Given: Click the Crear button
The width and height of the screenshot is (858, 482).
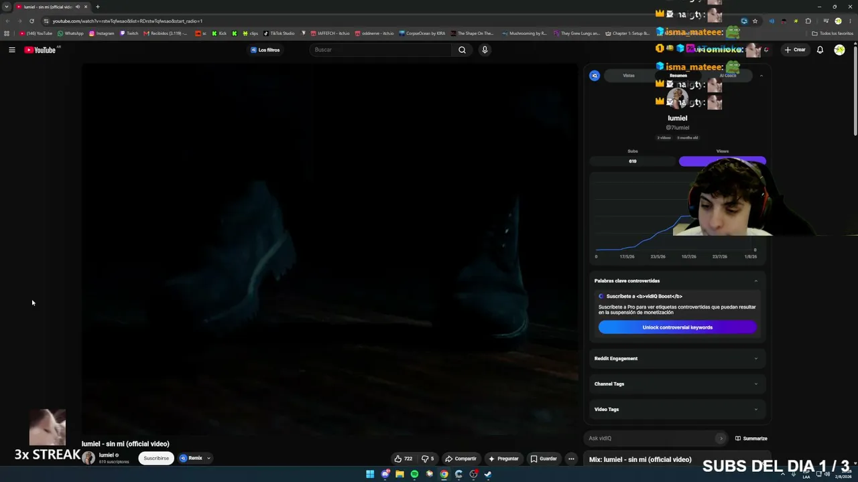Looking at the screenshot, I should click(796, 50).
